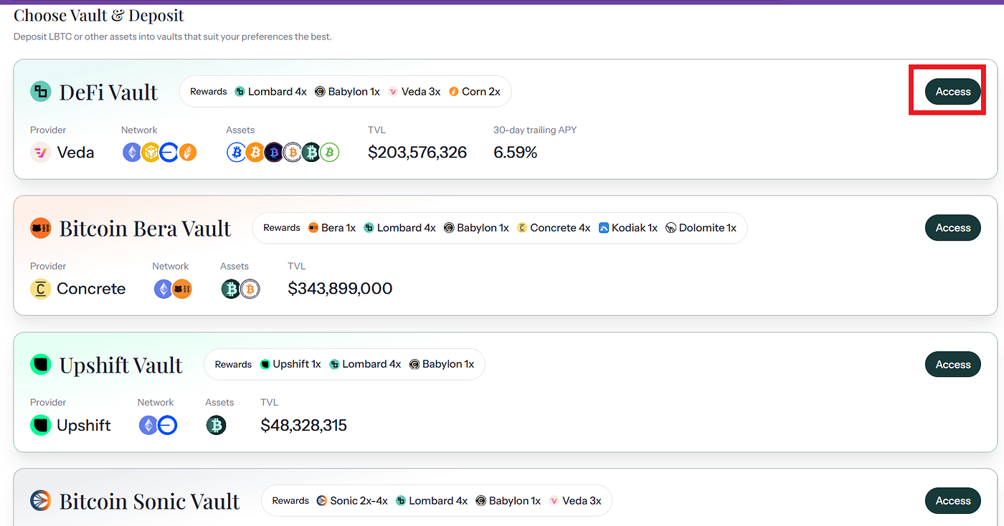Select the Bitcoin Sonic Vault title

point(149,501)
